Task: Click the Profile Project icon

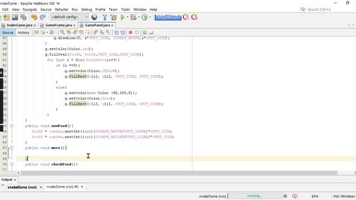Action: coord(145,17)
